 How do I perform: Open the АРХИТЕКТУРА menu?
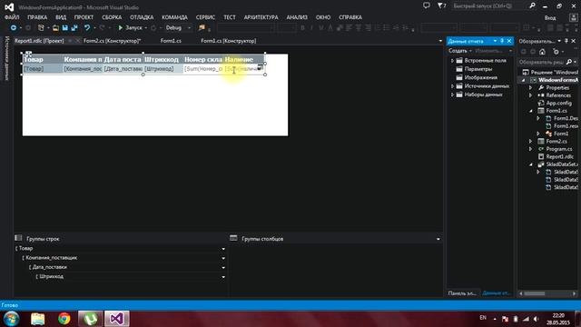pyautogui.click(x=261, y=17)
